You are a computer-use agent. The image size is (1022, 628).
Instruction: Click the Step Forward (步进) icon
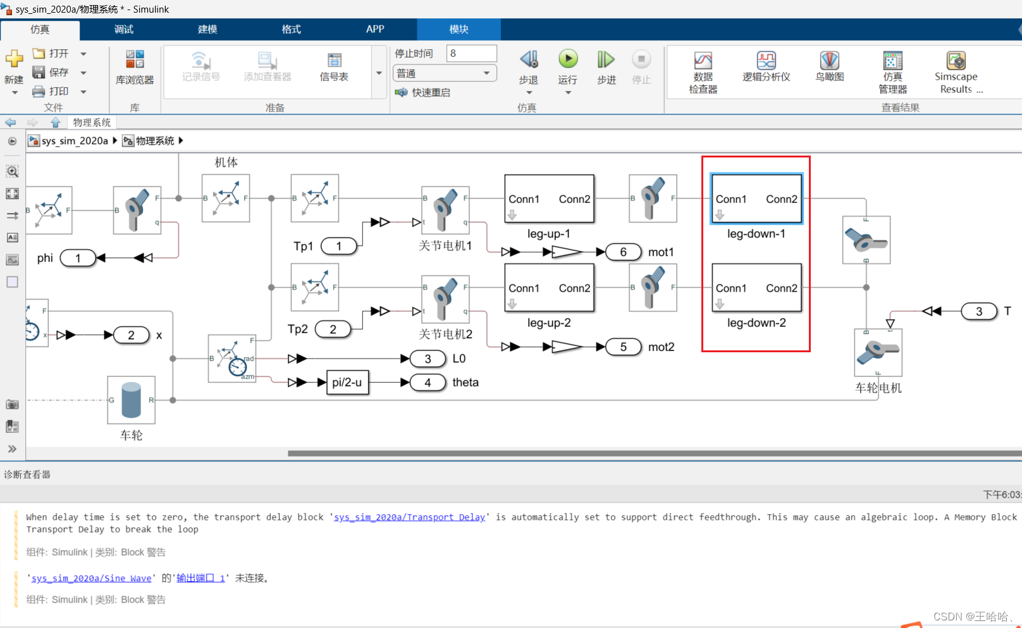[x=606, y=59]
